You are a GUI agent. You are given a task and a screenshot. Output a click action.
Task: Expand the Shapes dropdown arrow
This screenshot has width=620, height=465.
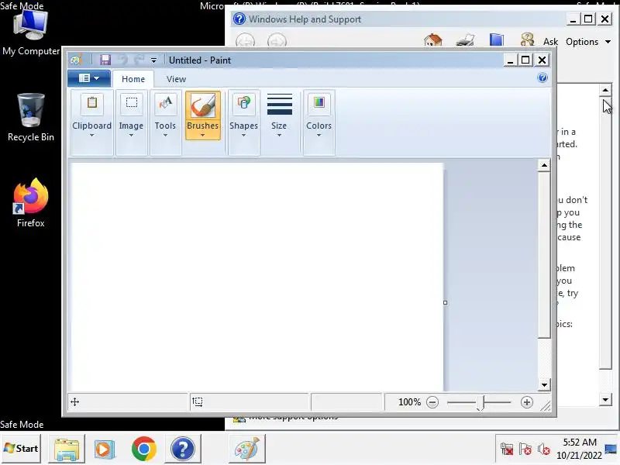[x=243, y=135]
